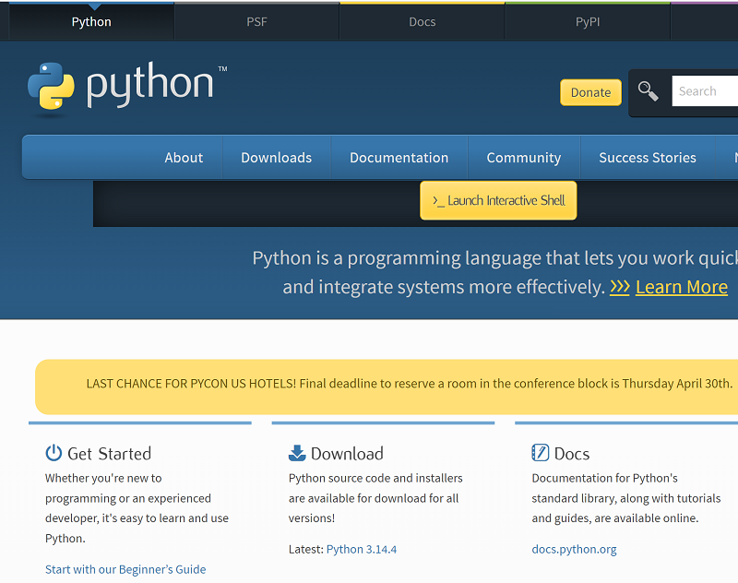Open the Documentation menu
This screenshot has width=738, height=583.
(x=399, y=158)
